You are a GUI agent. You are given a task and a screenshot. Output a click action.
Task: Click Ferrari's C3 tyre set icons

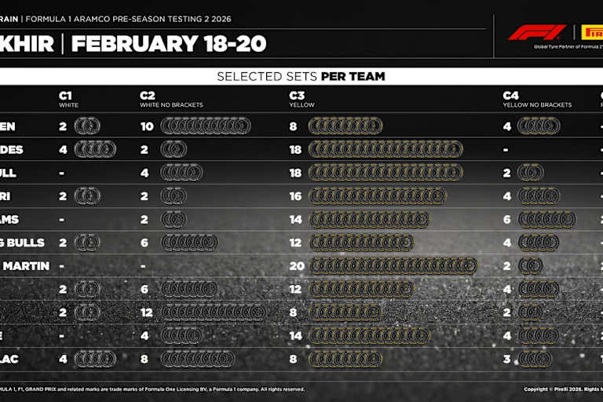(x=367, y=196)
